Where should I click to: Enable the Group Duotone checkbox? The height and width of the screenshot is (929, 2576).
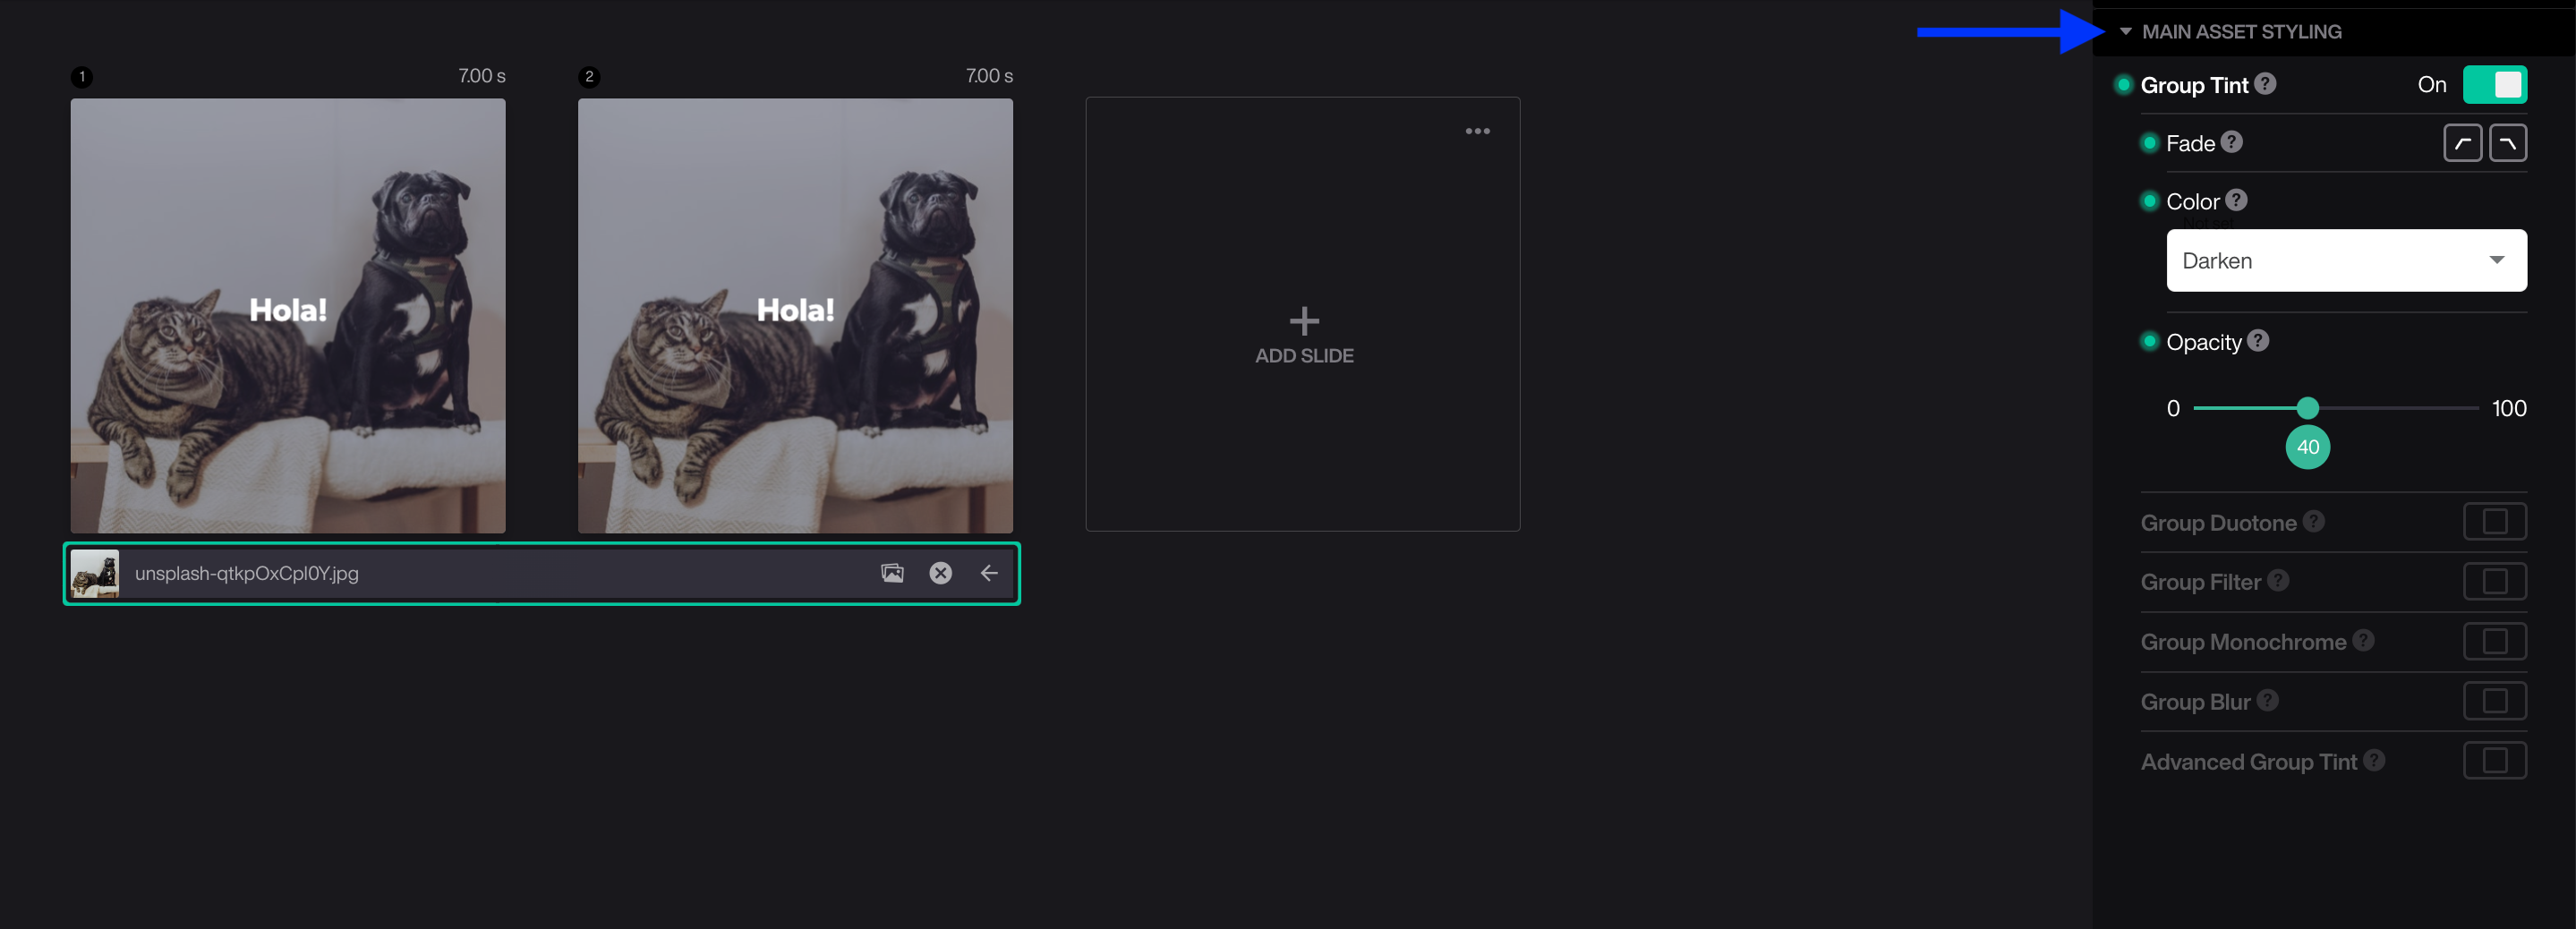[x=2494, y=522]
